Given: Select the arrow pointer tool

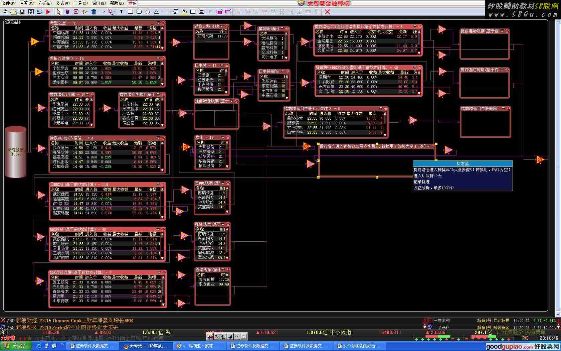Looking at the screenshot, I should click(x=59, y=12).
